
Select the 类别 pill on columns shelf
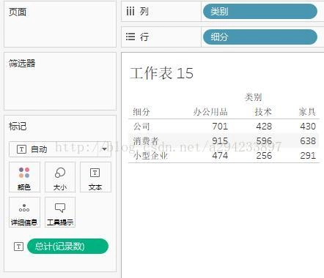[x=260, y=11]
